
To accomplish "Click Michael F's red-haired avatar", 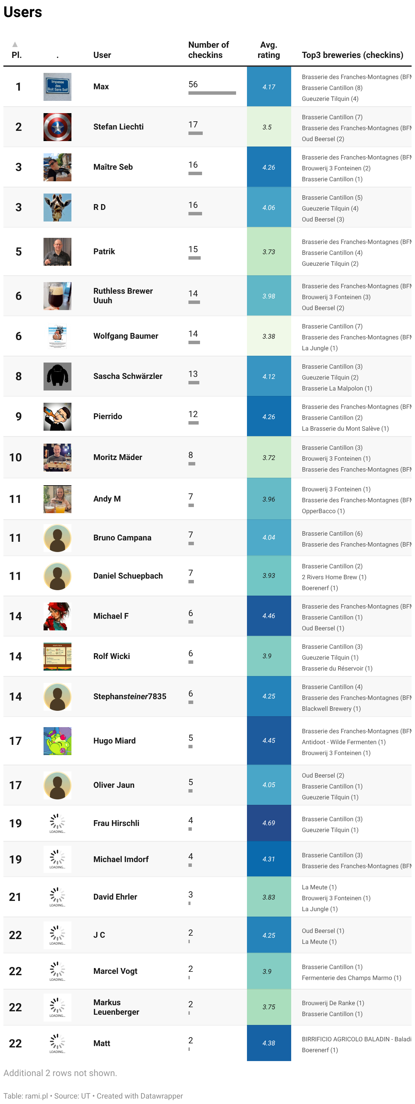I will (x=57, y=617).
